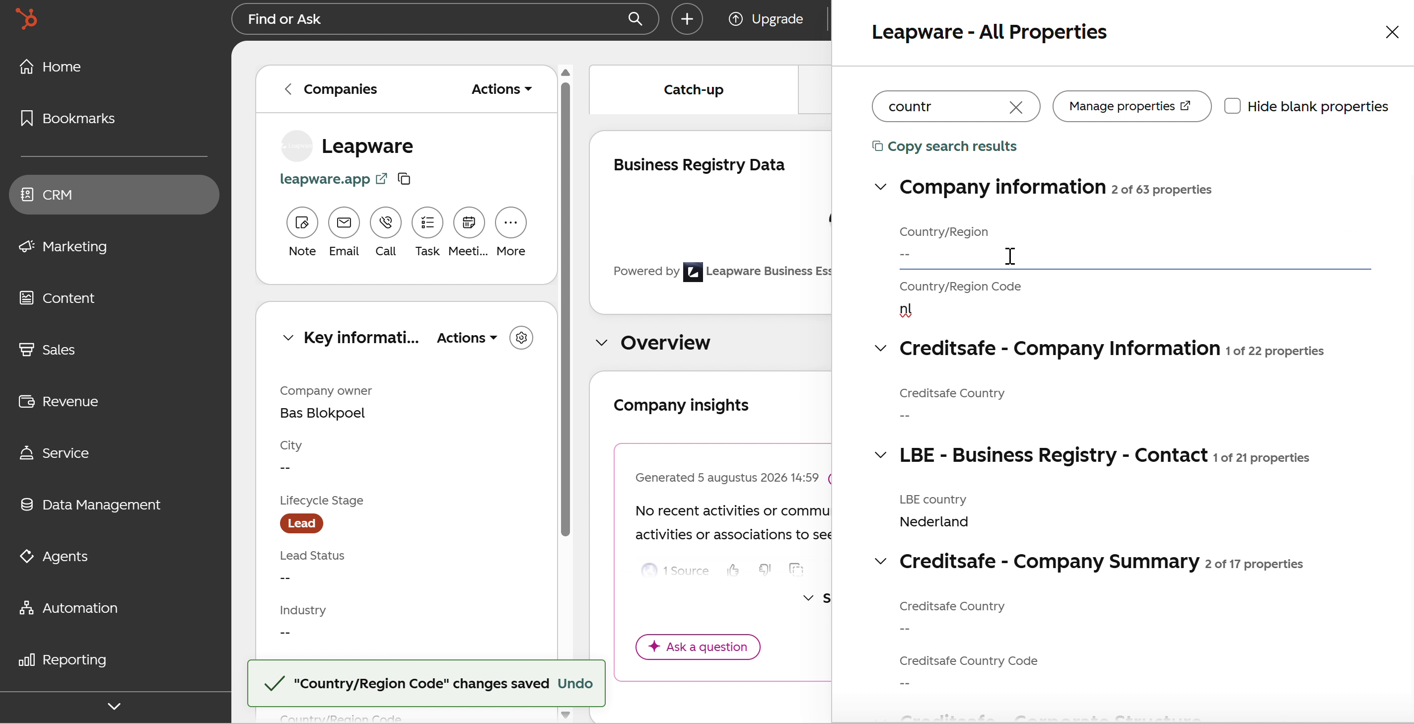This screenshot has width=1414, height=724.
Task: Copy the leapware.app domain icon
Action: point(404,179)
